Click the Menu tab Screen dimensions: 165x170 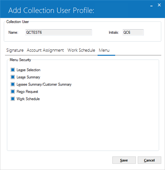(x=104, y=50)
